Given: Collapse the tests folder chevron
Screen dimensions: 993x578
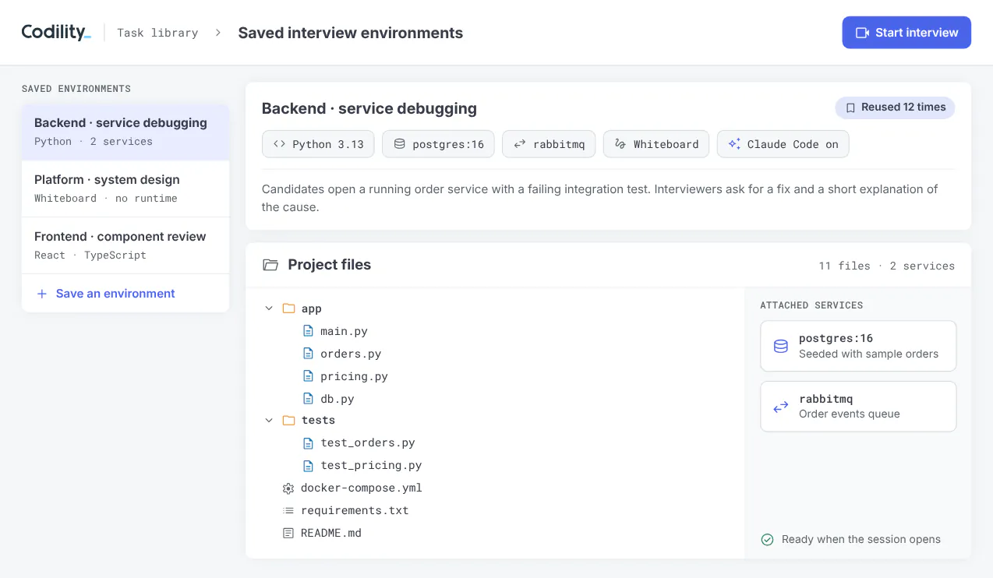Looking at the screenshot, I should [x=269, y=420].
